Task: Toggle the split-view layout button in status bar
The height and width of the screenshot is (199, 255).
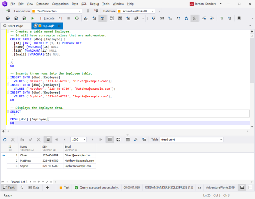Action: (242, 187)
